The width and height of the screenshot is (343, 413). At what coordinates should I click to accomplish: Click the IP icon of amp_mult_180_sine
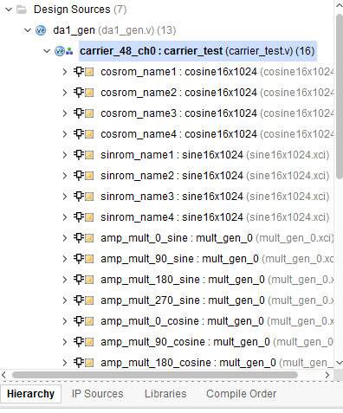(84, 279)
